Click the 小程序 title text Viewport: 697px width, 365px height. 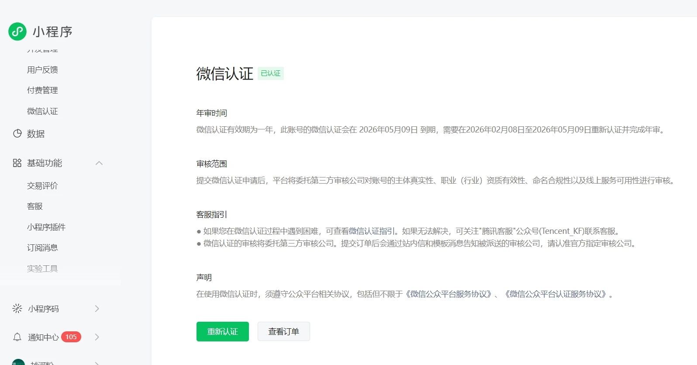coord(52,31)
